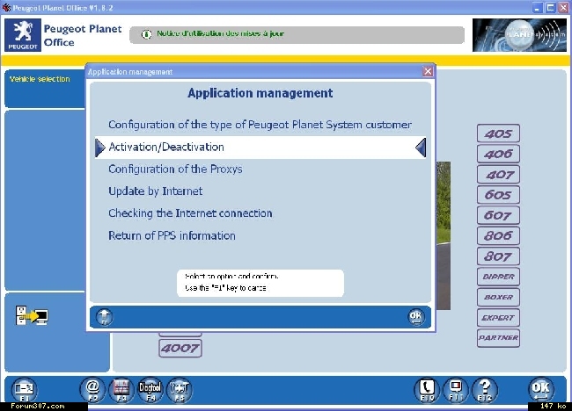Choose the 4007 vehicle button
The width and height of the screenshot is (572, 411).
[180, 349]
